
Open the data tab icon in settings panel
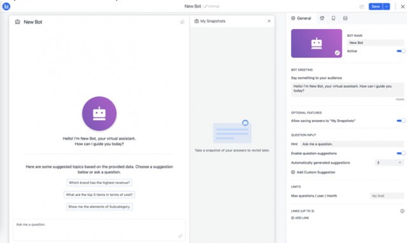click(x=345, y=18)
